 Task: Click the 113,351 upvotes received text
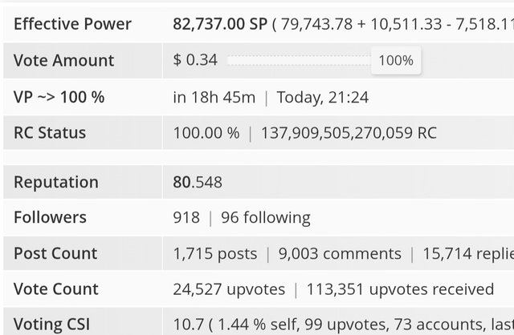(x=400, y=289)
